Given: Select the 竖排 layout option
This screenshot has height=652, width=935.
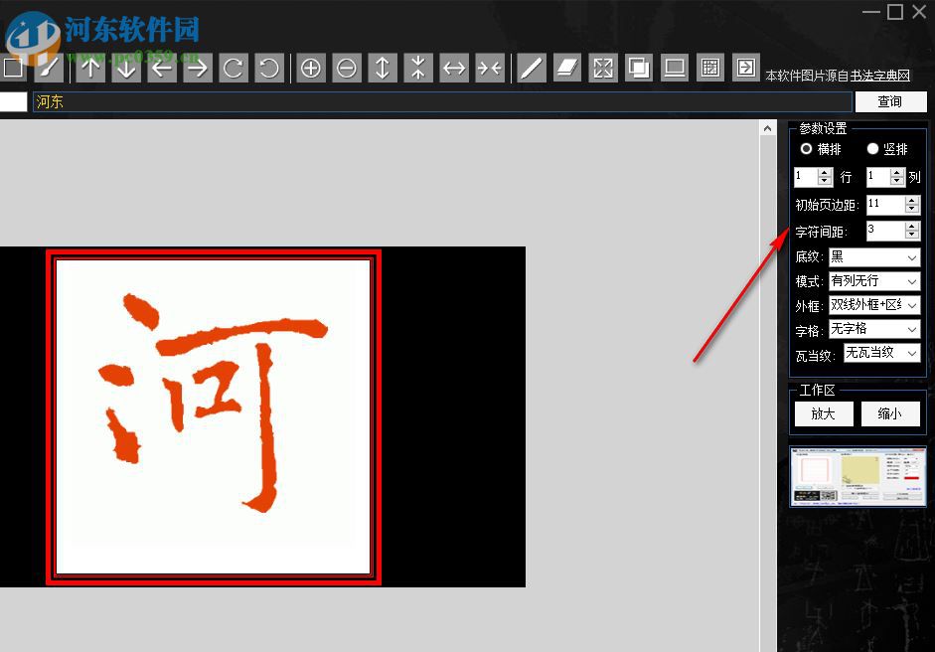Looking at the screenshot, I should pos(873,148).
